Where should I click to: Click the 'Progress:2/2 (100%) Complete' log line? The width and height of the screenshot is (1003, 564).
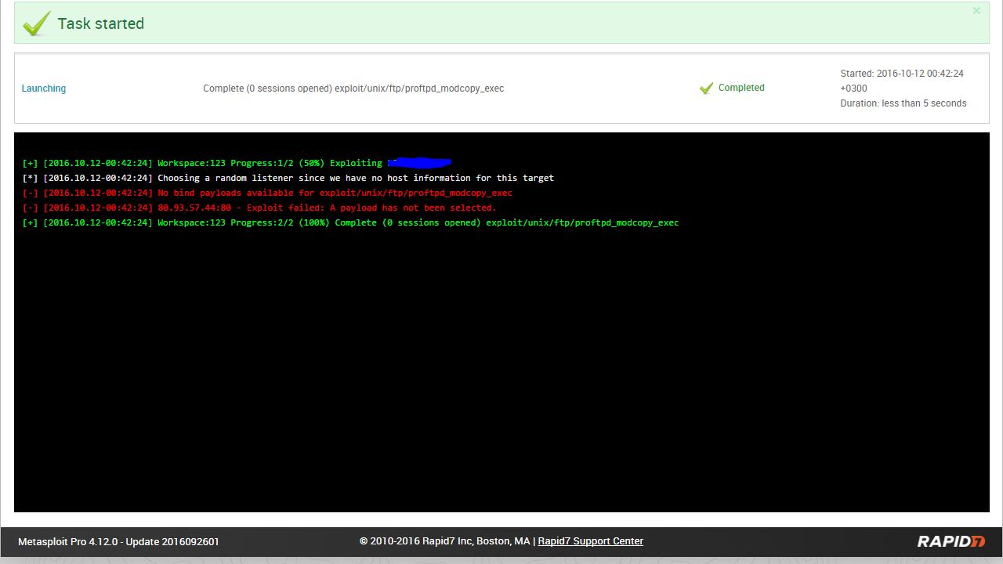350,222
